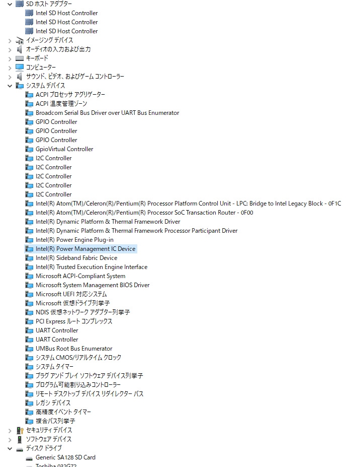Screen dimensions: 352x467
Task: Click the Generic SA128 SD Card drive icon
Action: coord(29,458)
